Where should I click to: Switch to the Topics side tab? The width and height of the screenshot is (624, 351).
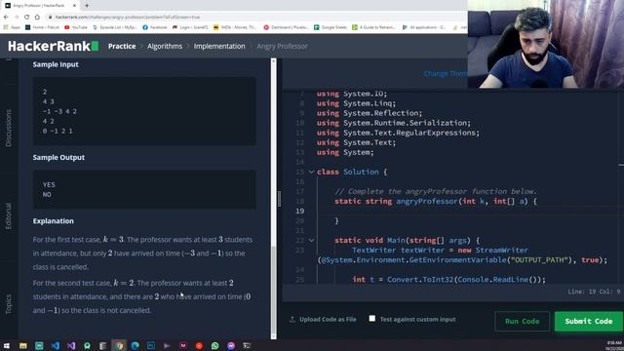pyautogui.click(x=9, y=304)
